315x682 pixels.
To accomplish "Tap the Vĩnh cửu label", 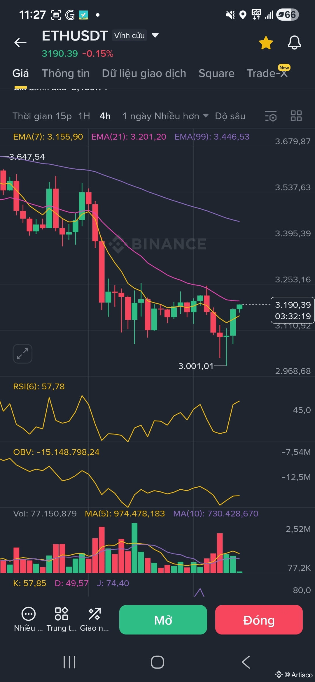I will [129, 35].
